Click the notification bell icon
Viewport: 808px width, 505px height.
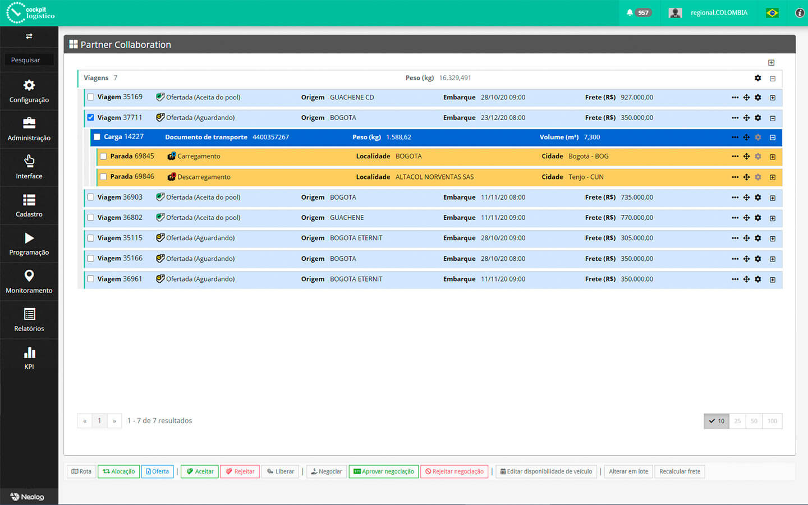[630, 12]
